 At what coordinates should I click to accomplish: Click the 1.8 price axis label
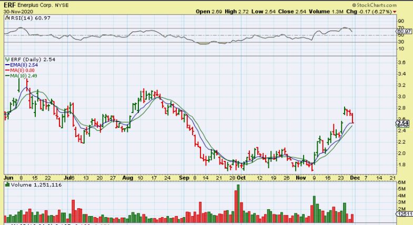pyautogui.click(x=401, y=165)
